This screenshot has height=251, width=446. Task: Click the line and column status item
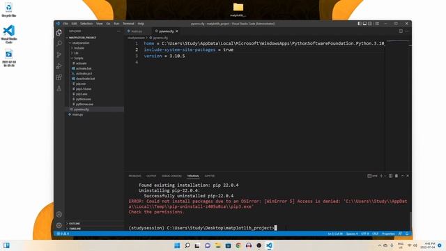pyautogui.click(x=335, y=234)
